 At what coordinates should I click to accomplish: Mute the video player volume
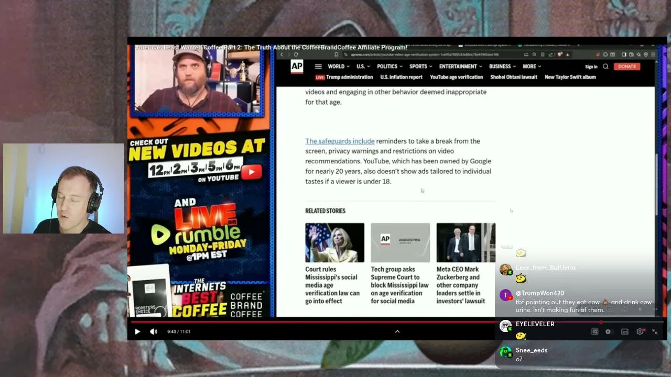tap(154, 331)
